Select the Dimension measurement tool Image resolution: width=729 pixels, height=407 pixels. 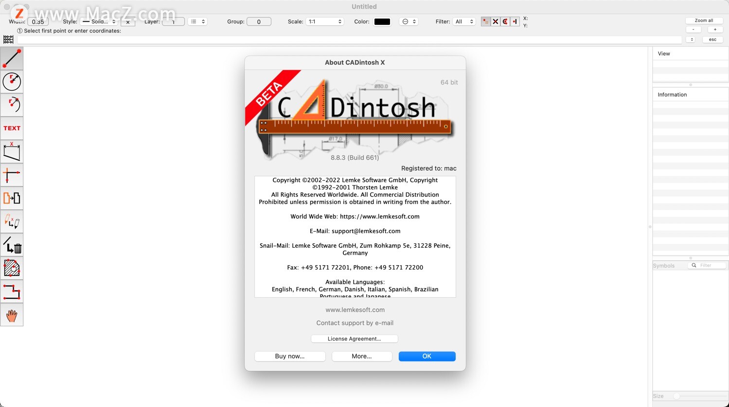pyautogui.click(x=12, y=152)
